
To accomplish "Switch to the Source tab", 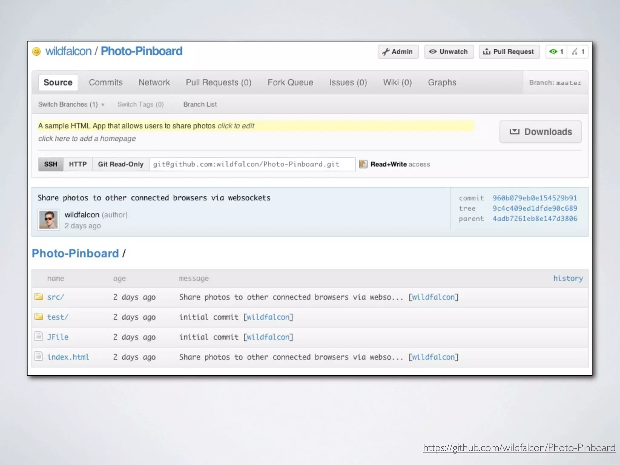I will point(58,82).
